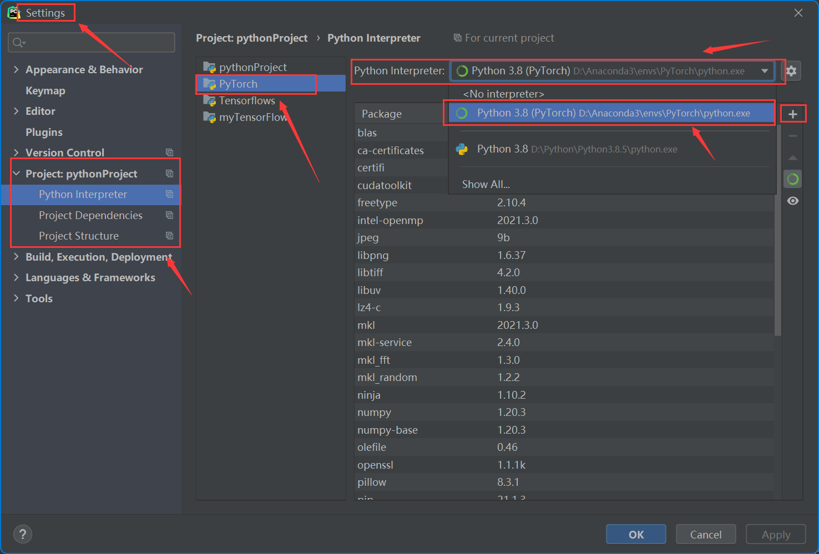Click the Apply button
The height and width of the screenshot is (554, 819).
(776, 535)
